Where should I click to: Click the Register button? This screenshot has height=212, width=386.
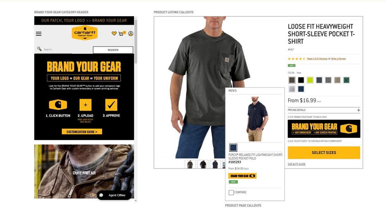tap(113, 50)
